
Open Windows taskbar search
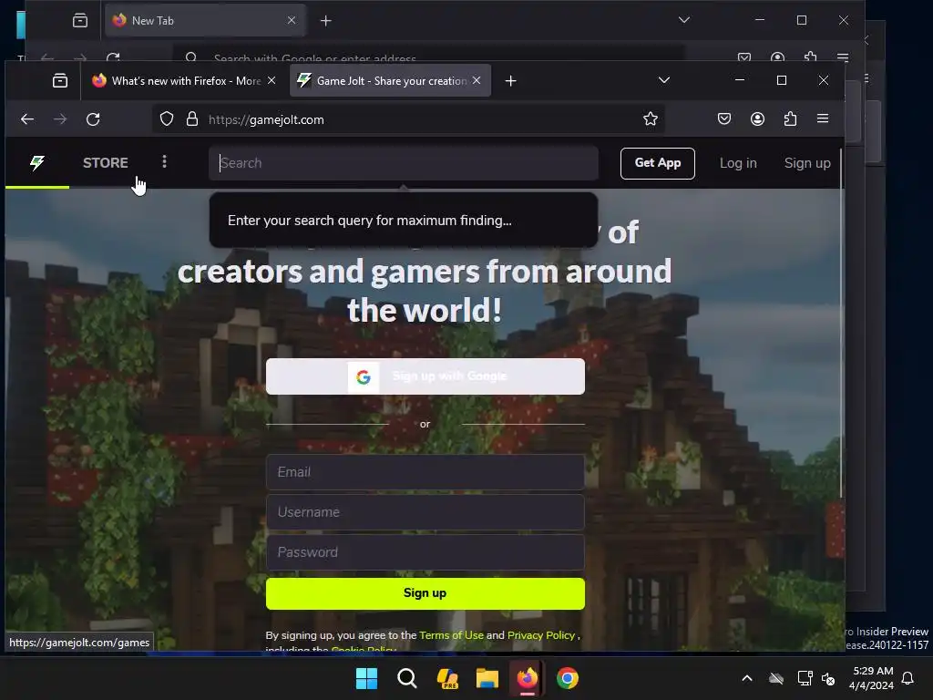407,678
